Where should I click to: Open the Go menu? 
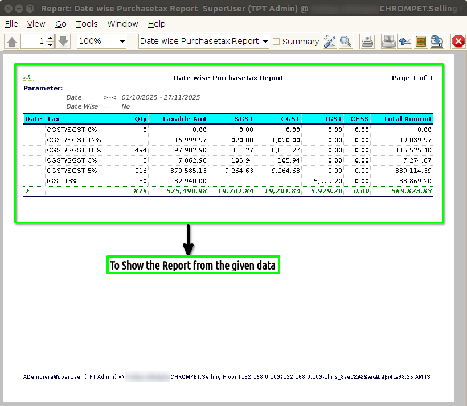coord(61,24)
